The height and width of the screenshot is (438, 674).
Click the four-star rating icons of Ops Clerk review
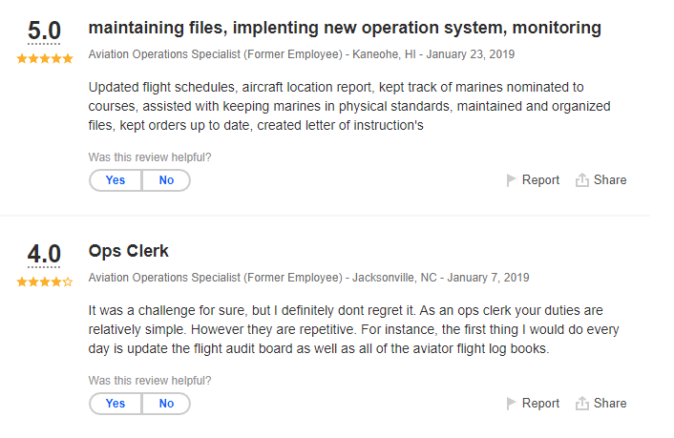pyautogui.click(x=44, y=282)
